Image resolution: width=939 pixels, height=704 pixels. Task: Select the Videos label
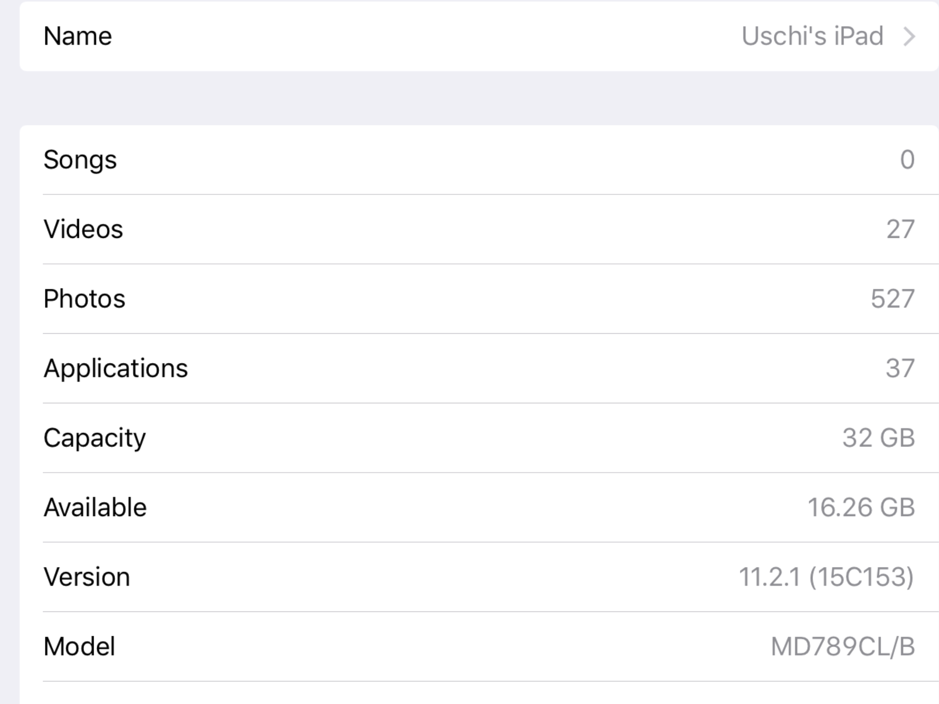coord(83,229)
